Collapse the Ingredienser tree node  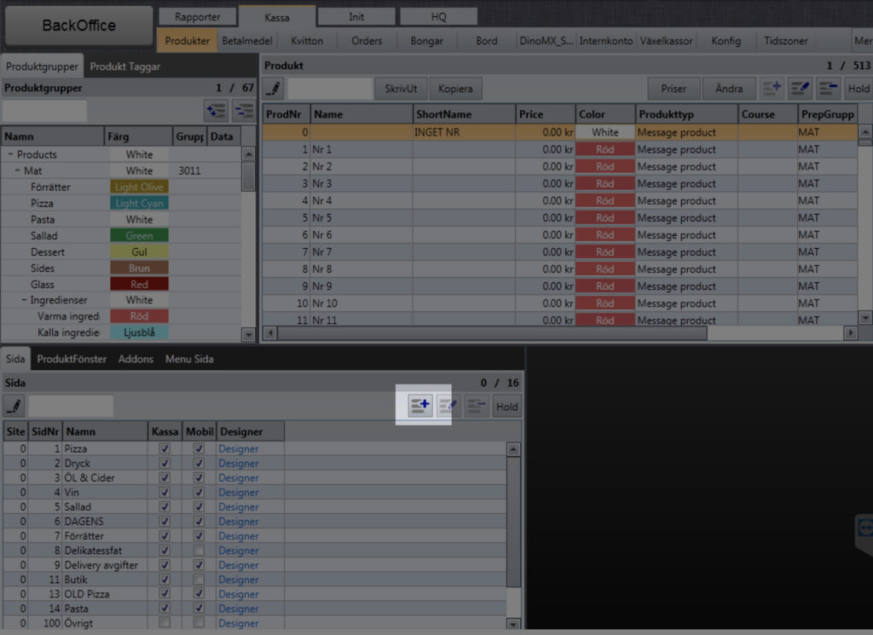(x=25, y=301)
